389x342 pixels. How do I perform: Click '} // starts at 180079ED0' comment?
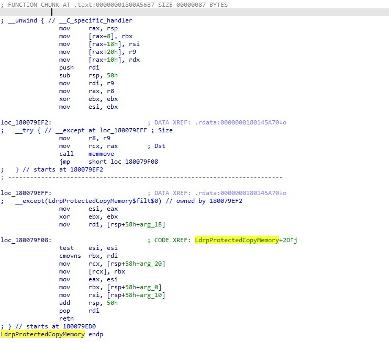(52, 327)
